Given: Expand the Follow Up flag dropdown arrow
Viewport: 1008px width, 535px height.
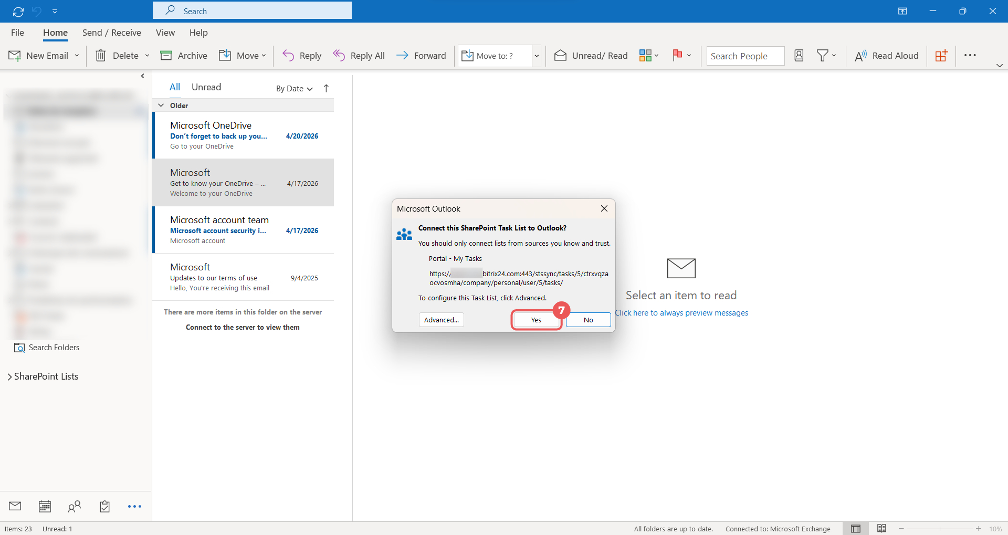Looking at the screenshot, I should tap(689, 56).
